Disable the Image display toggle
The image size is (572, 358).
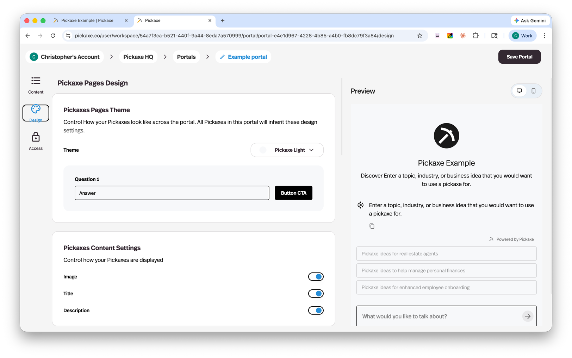pos(316,276)
